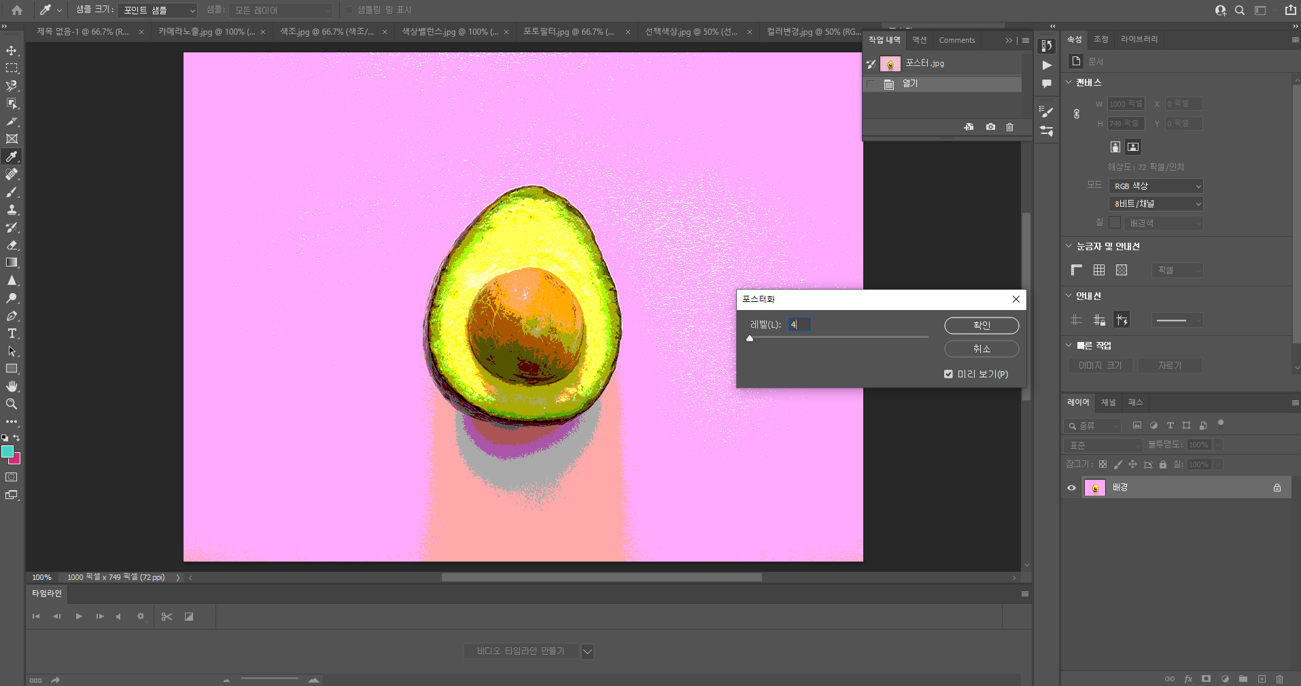Select the Eraser tool
Screen dimensions: 1301x686
12,245
